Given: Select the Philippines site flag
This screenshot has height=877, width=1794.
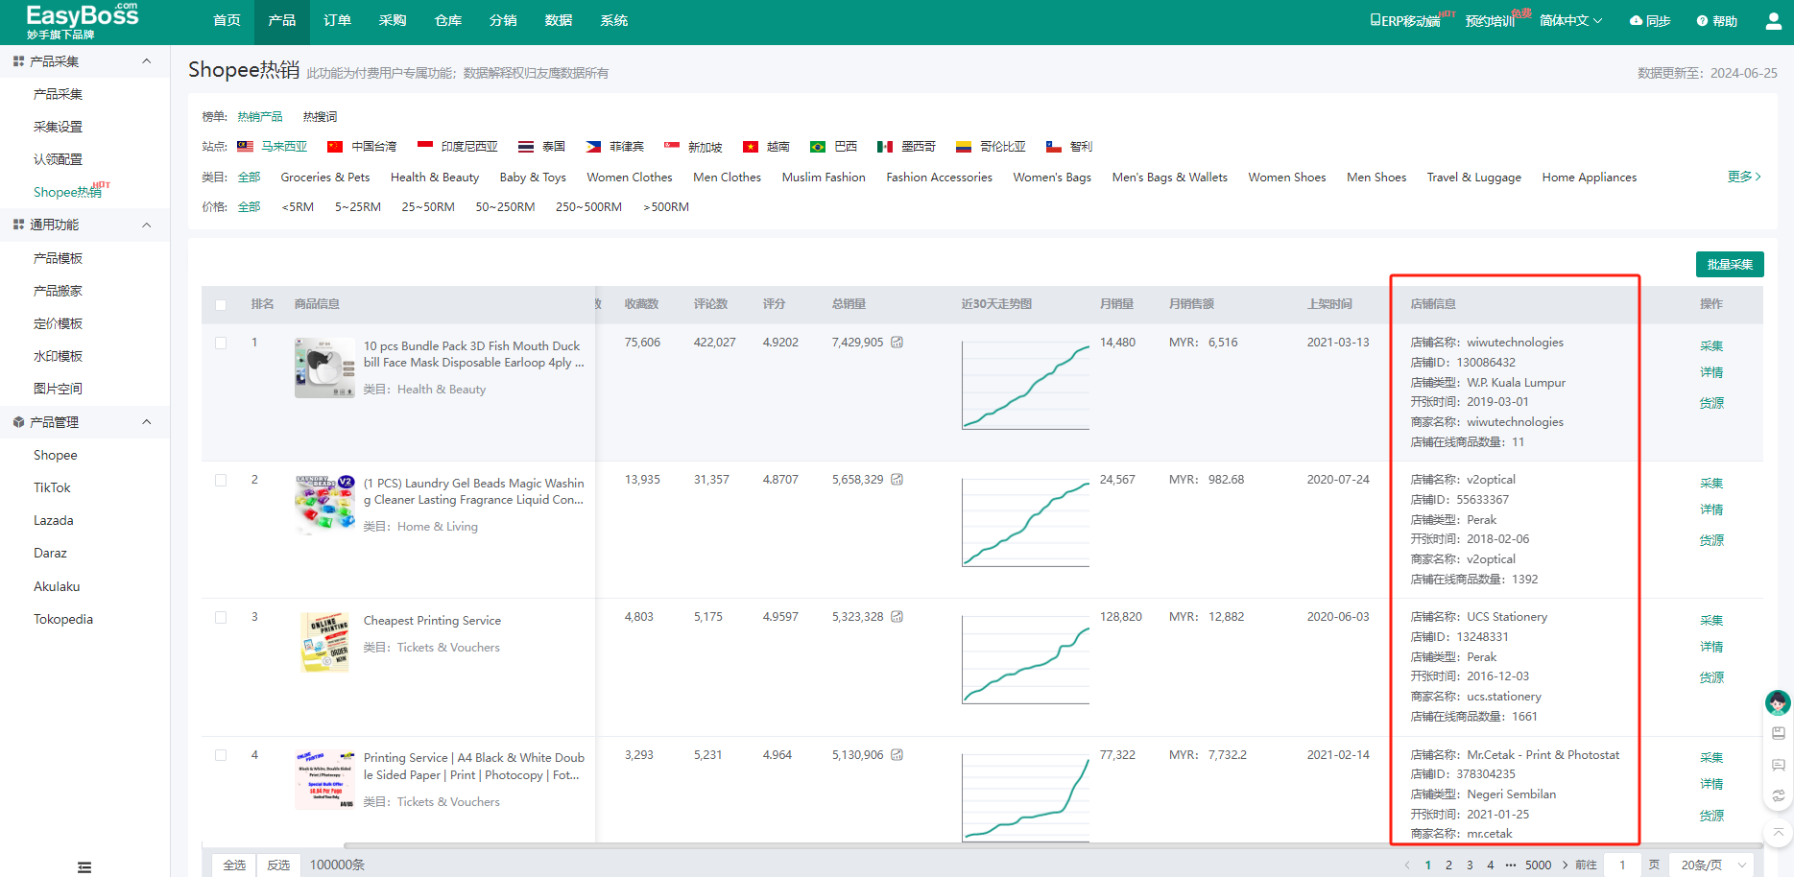Looking at the screenshot, I should click(x=593, y=147).
